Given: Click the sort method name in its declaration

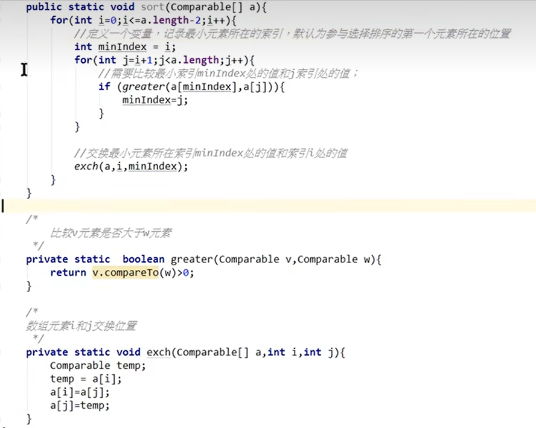Looking at the screenshot, I should [x=152, y=7].
